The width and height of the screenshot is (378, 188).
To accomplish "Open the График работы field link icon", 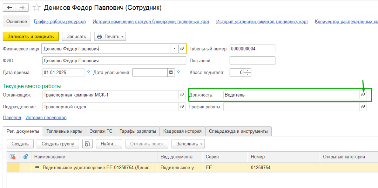I will click(363, 107).
